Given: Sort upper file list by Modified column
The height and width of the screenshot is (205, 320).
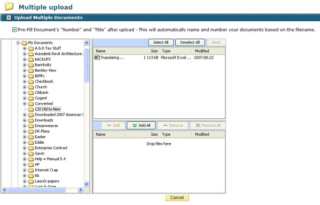Looking at the screenshot, I should (x=208, y=51).
